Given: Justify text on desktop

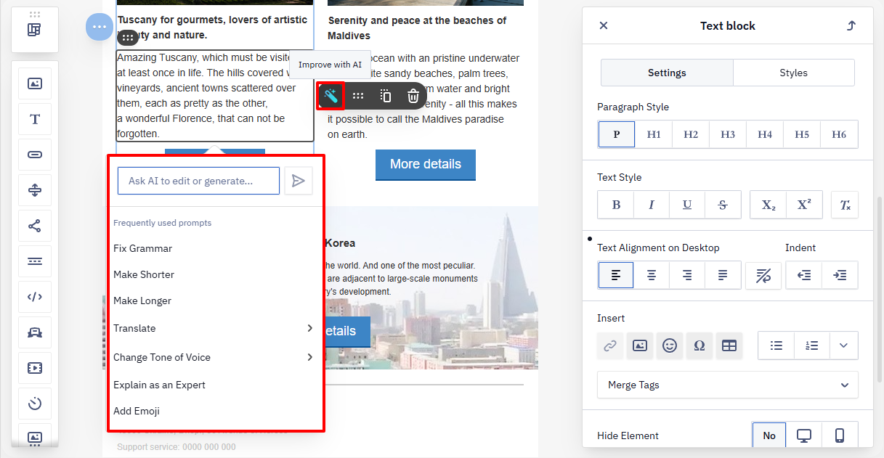Looking at the screenshot, I should 723,275.
